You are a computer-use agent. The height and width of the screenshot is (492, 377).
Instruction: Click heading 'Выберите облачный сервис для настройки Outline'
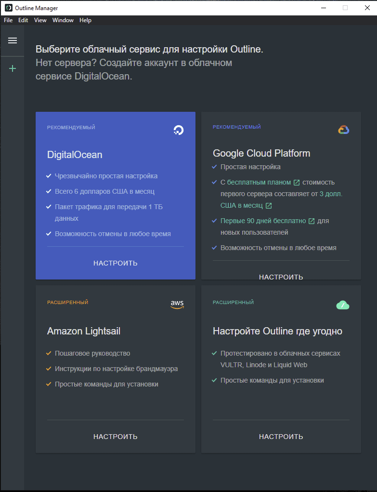point(149,49)
